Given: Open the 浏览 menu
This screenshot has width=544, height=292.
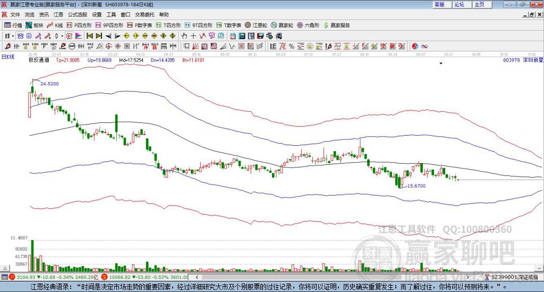Looking at the screenshot, I should pyautogui.click(x=30, y=14).
